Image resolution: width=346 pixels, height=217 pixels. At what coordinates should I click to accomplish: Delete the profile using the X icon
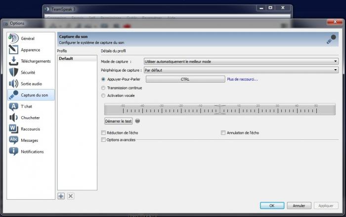71,196
